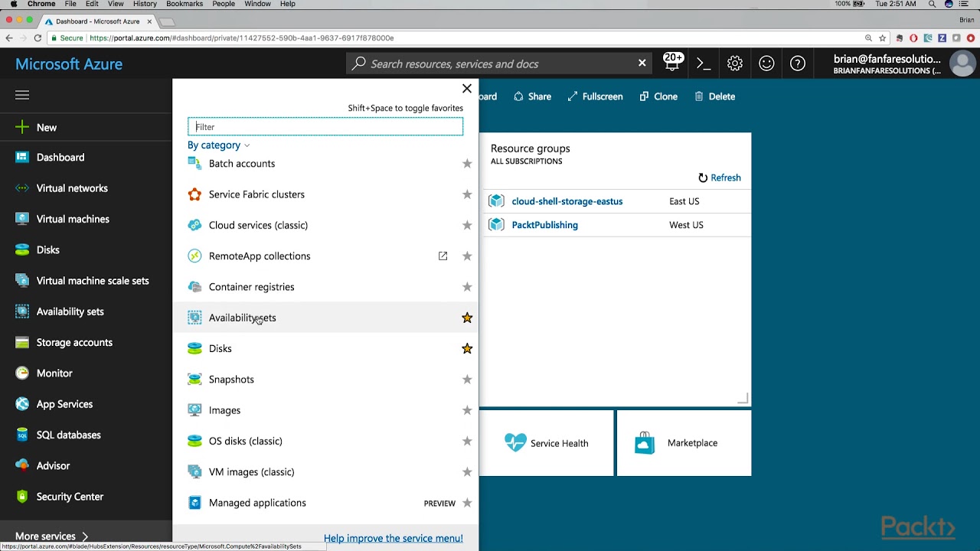Click Share dashboard button
The image size is (980, 551).
[532, 96]
